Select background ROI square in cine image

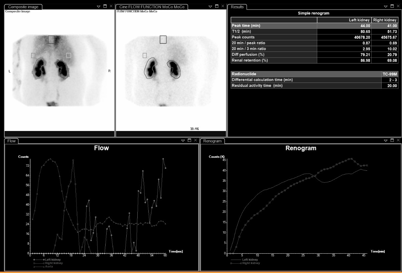pyautogui.click(x=145, y=55)
